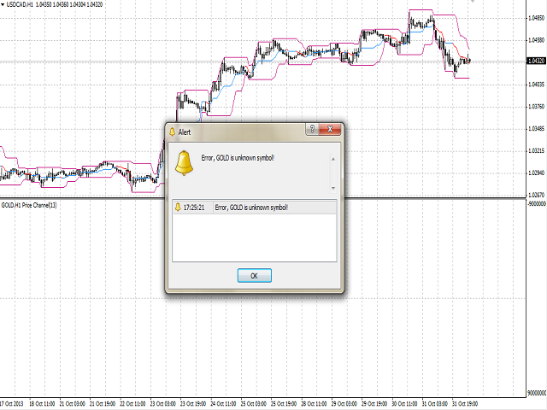Click the small bell icon in alert list
Screen dimensions: 547x410
point(178,207)
